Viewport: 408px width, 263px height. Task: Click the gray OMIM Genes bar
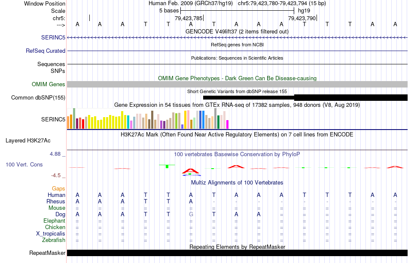(237, 84)
